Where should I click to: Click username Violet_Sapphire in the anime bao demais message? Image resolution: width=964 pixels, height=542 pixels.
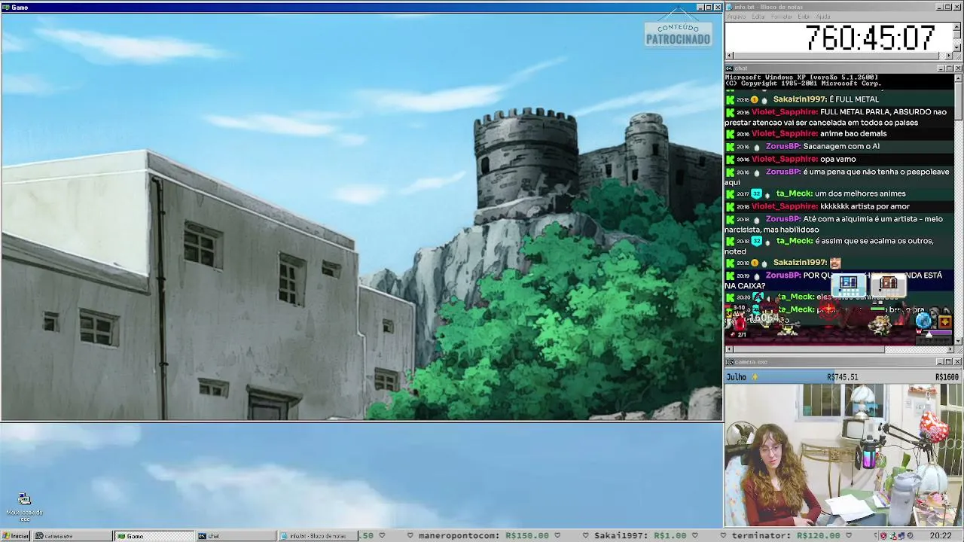785,134
